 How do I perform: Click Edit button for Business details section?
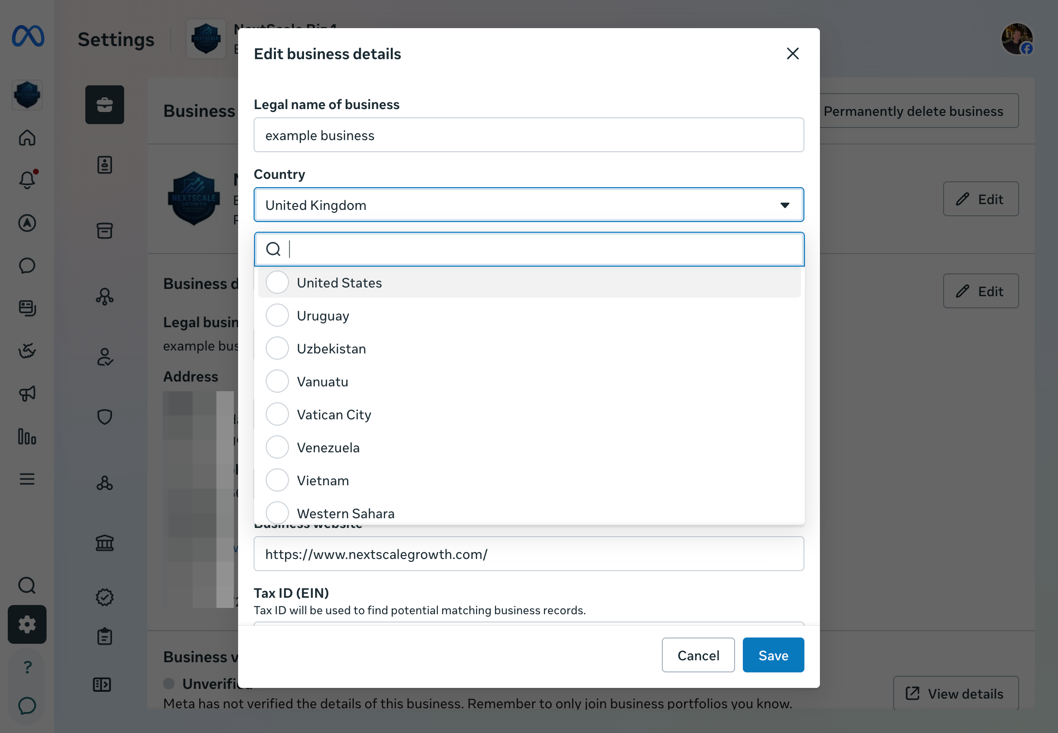pyautogui.click(x=981, y=291)
